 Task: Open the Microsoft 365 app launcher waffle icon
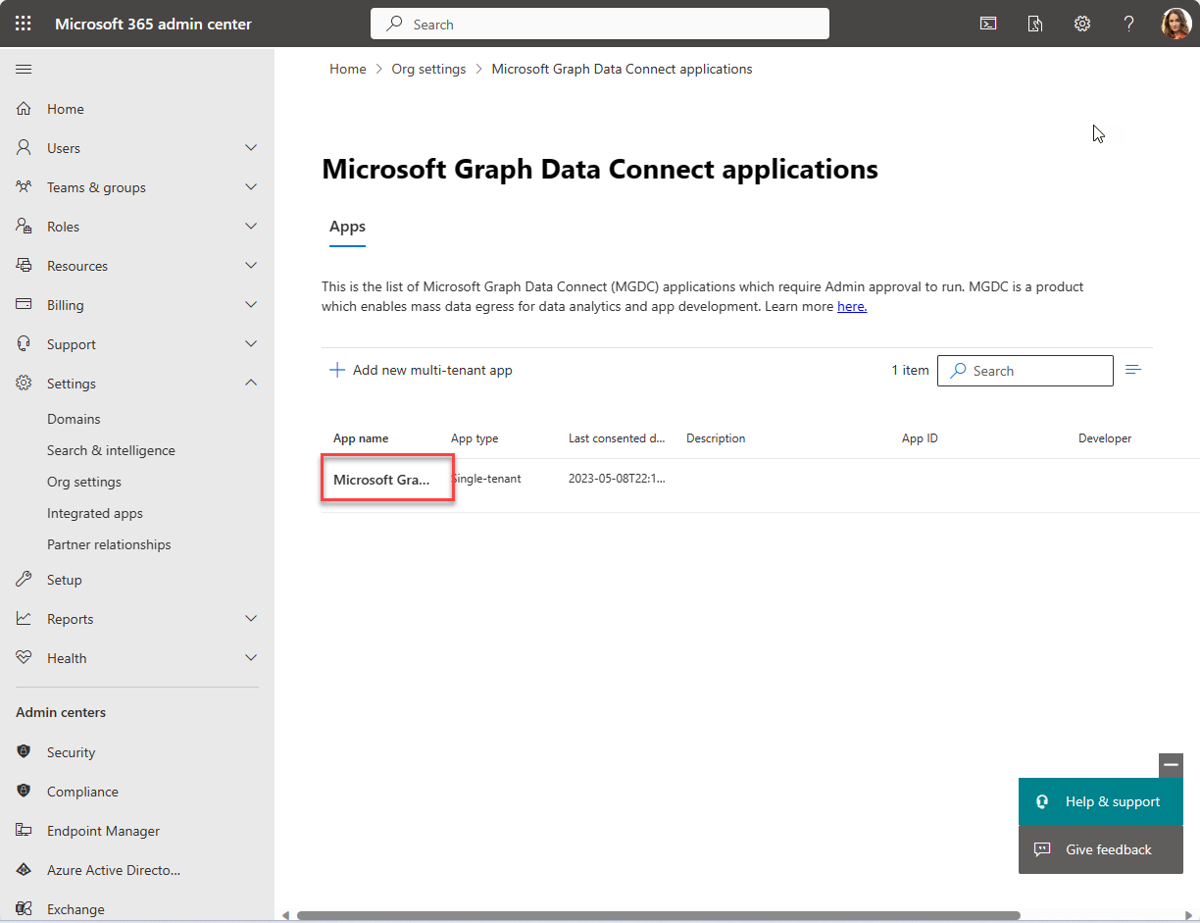[x=24, y=24]
